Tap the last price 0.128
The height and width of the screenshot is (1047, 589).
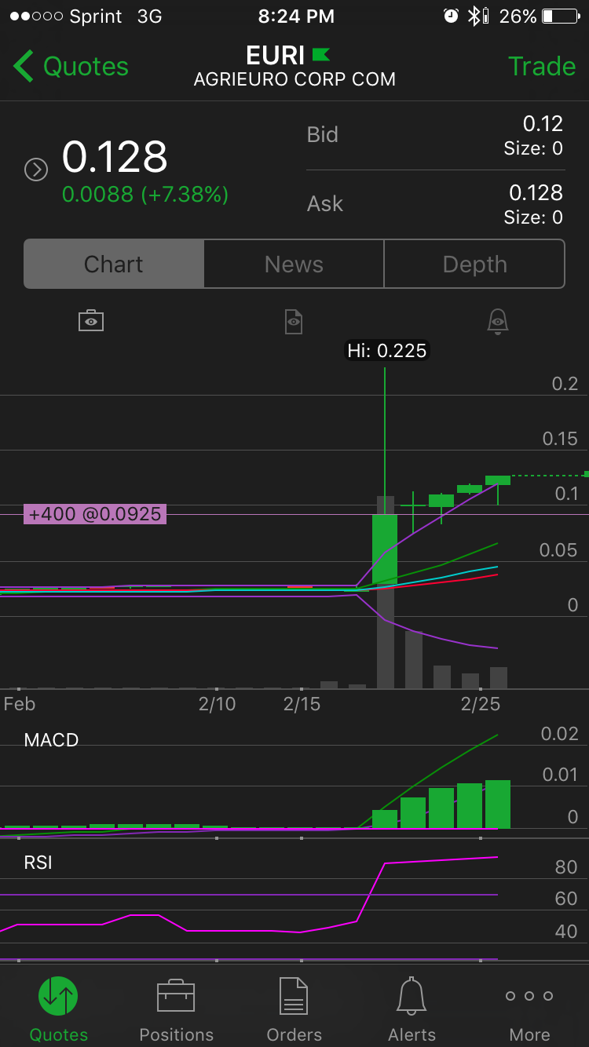[115, 157]
